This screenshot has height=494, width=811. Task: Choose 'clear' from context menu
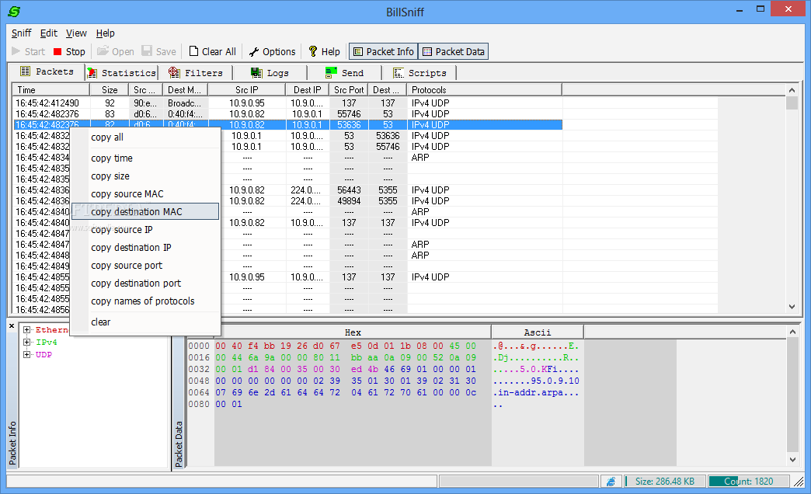point(144,322)
